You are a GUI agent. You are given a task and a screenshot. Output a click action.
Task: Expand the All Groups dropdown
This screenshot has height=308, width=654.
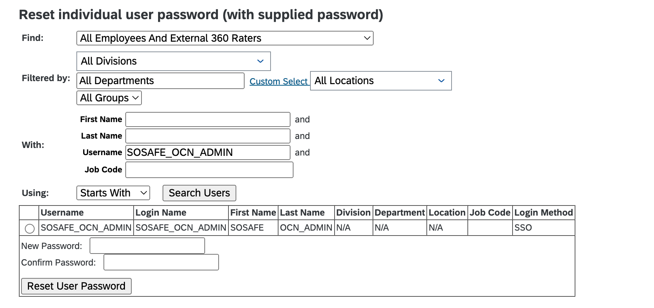pos(109,98)
